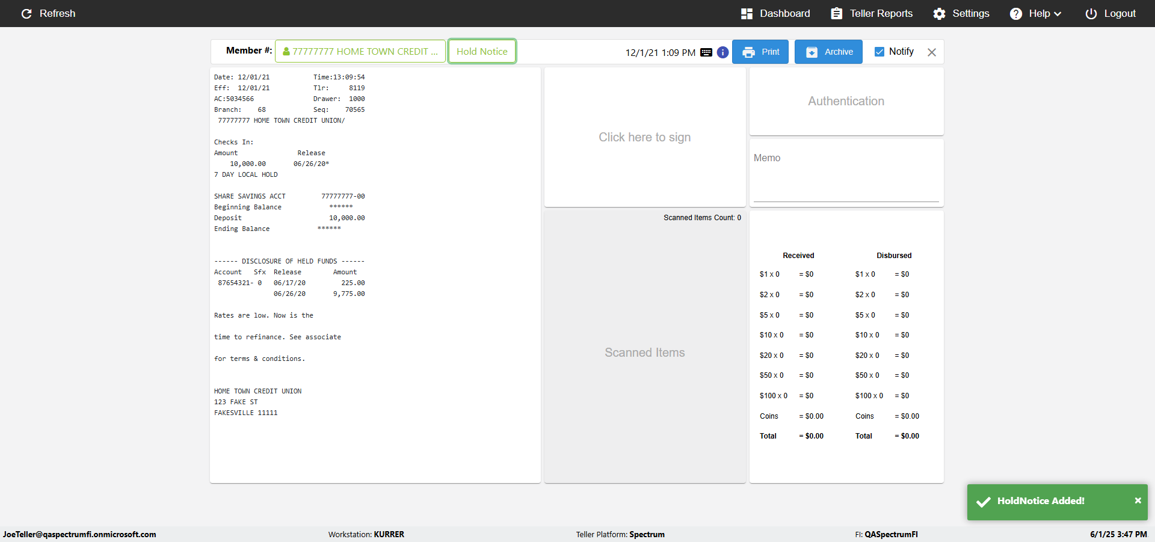Toggle the Notify checkbox
The width and height of the screenshot is (1155, 542).
[x=879, y=52]
